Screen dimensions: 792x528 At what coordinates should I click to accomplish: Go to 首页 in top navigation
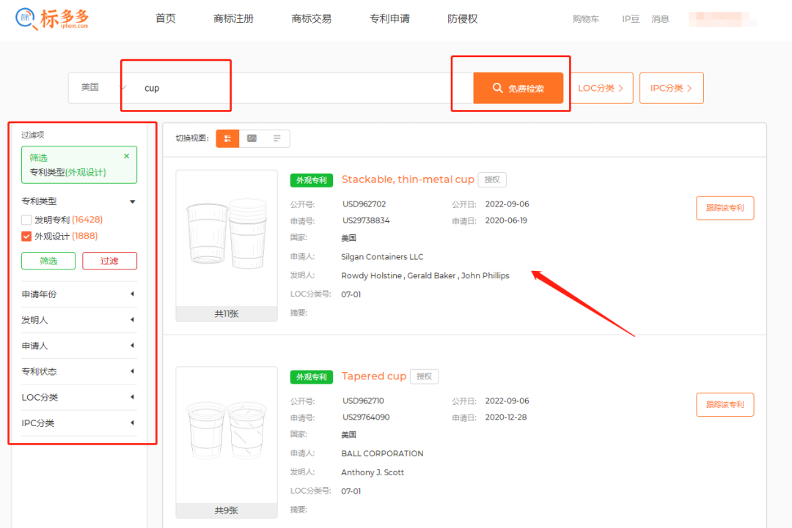166,18
